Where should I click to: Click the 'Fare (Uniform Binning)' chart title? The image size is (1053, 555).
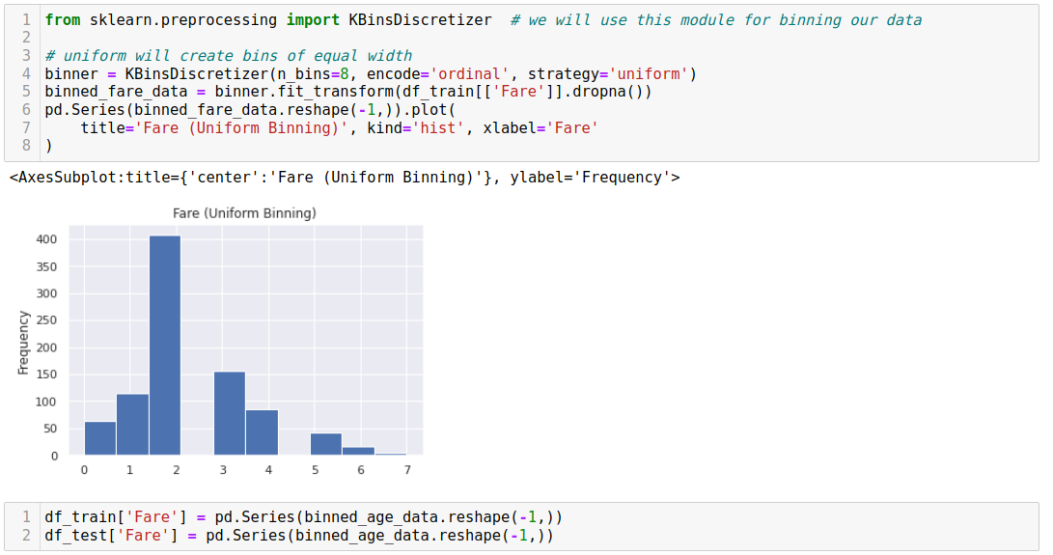click(x=244, y=213)
